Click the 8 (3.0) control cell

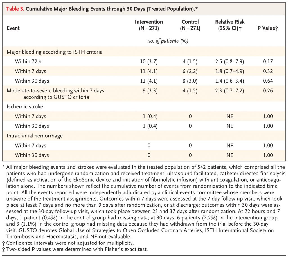coord(190,81)
